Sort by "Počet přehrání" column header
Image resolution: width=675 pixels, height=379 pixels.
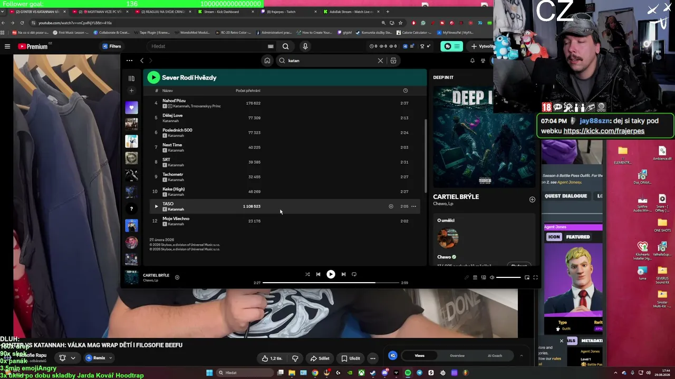coord(248,91)
